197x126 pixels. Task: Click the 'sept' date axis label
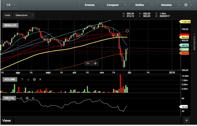[x=48, y=73]
